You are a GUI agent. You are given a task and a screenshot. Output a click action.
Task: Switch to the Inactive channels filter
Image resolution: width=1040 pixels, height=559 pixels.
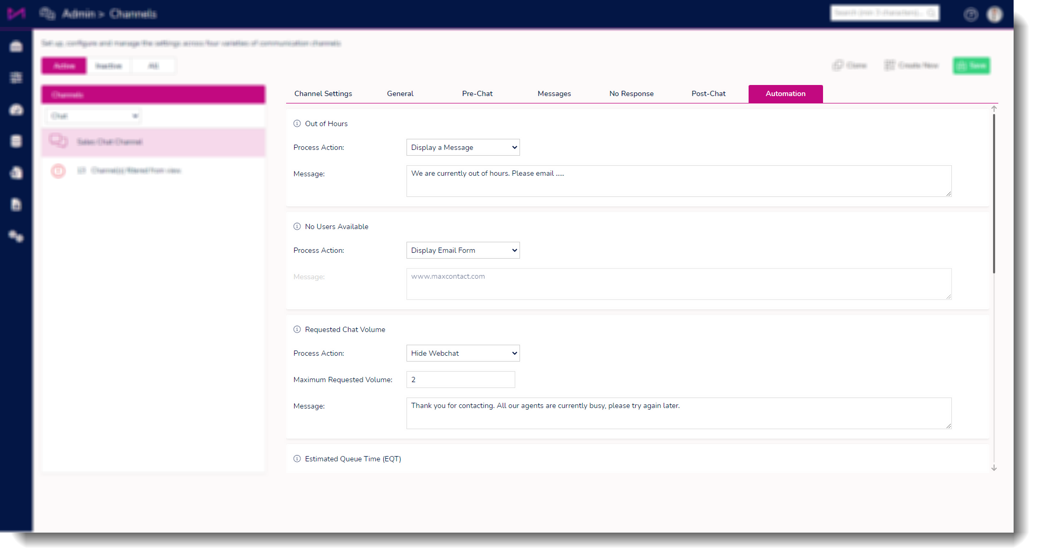tap(109, 66)
